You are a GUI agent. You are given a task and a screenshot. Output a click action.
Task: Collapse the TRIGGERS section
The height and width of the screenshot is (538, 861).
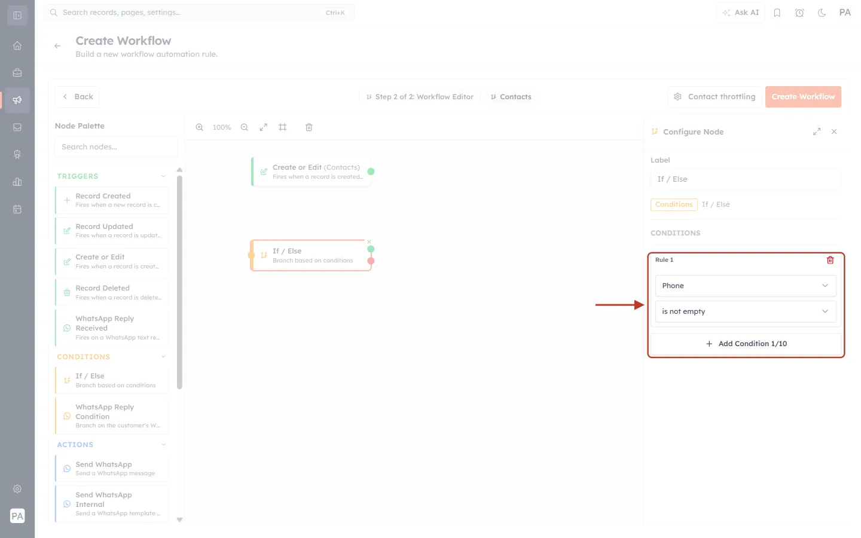click(x=163, y=176)
